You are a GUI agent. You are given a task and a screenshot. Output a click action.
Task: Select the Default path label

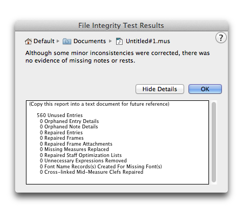[44, 41]
